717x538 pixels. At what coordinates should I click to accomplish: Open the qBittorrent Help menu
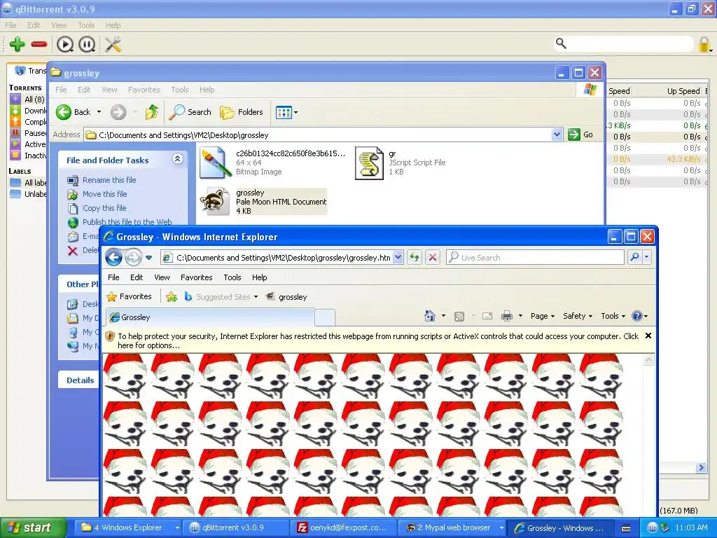pos(113,25)
